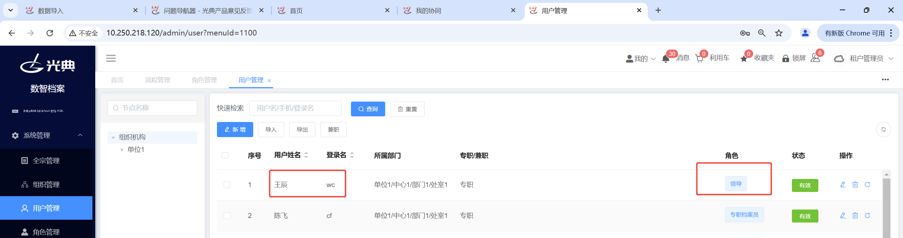Screen dimensions: 903x238
Task: Select all rows with header checkbox
Action: [x=225, y=155]
